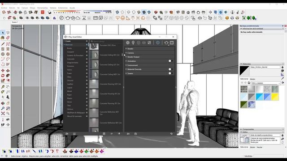Pick the yellow glass material swatch

click(x=275, y=97)
